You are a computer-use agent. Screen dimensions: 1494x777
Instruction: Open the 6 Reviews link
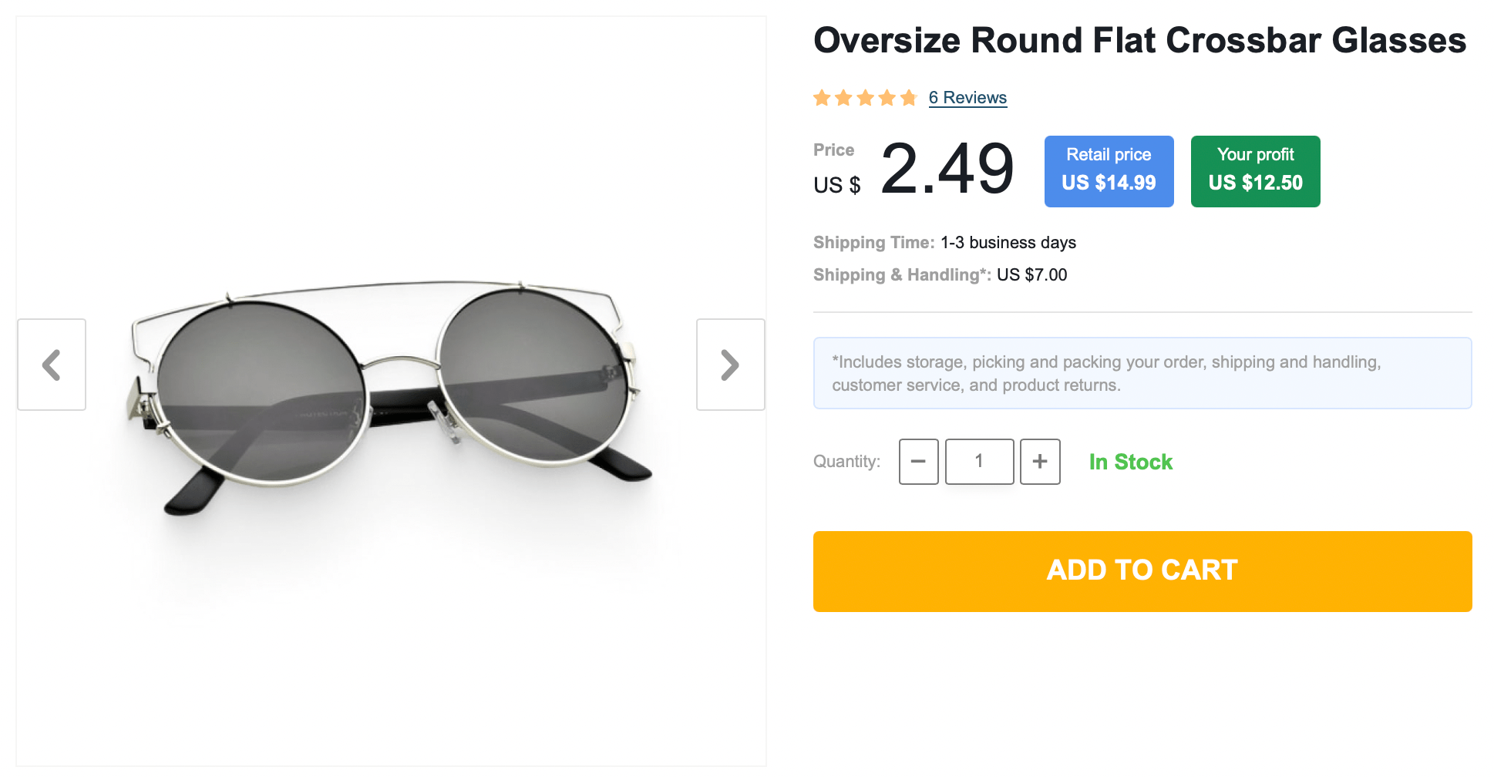tap(967, 98)
